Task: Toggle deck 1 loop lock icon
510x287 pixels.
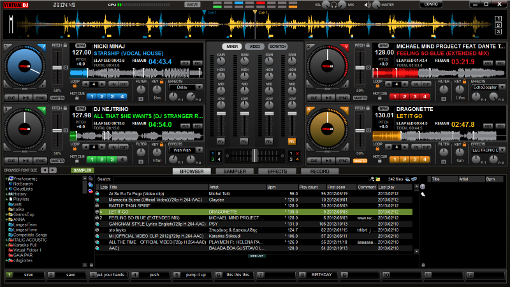Action: click(75, 85)
